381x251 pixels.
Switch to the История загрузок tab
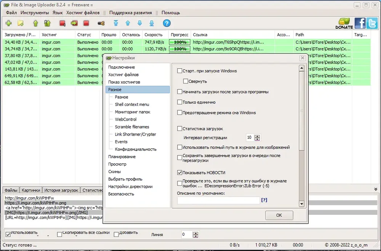(x=61, y=190)
